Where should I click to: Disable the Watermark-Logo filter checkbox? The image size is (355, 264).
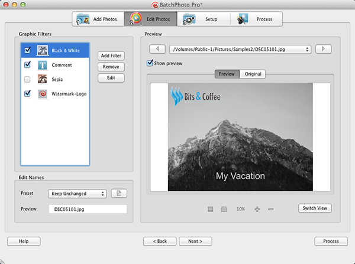pos(28,93)
